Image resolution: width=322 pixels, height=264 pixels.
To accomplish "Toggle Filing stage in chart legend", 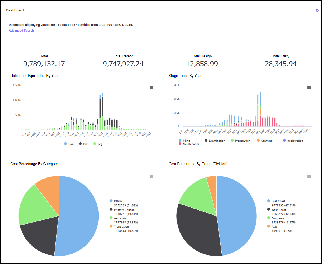I will [x=186, y=141].
